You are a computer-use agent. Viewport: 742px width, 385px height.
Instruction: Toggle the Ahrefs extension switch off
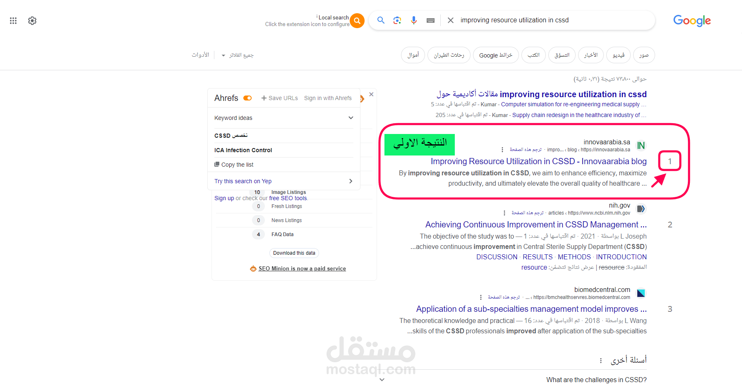tap(247, 98)
